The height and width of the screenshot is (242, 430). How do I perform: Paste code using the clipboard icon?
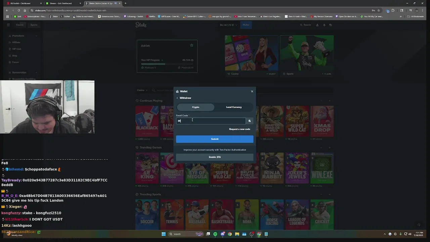pyautogui.click(x=249, y=121)
